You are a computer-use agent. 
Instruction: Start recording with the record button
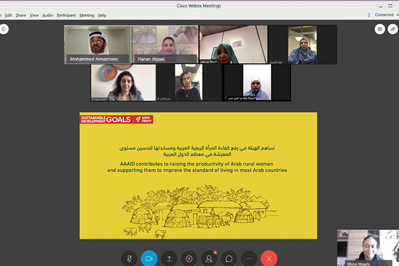point(189,259)
